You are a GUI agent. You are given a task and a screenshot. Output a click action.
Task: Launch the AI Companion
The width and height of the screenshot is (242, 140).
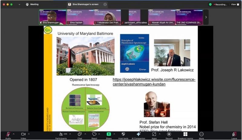click(x=138, y=134)
